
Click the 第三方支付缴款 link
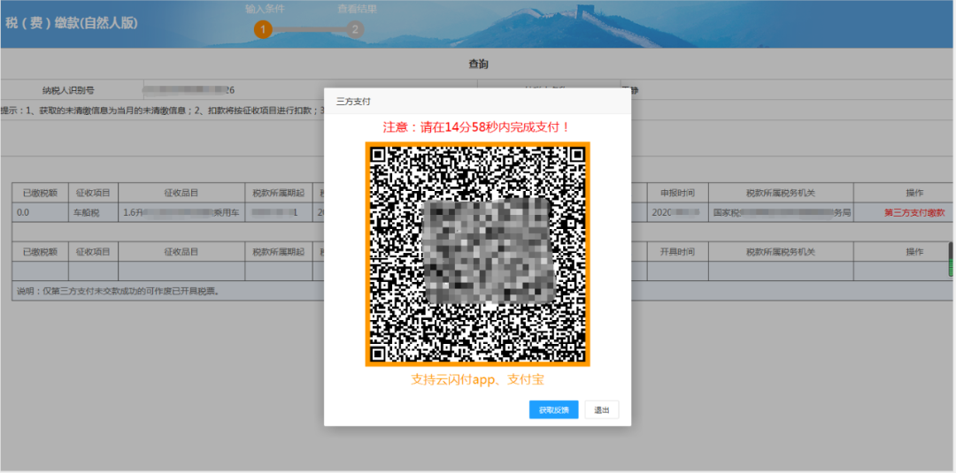pyautogui.click(x=914, y=212)
